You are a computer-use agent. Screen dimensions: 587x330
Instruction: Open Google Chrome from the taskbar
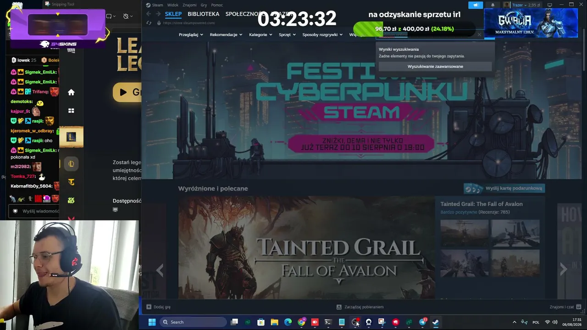click(x=301, y=322)
